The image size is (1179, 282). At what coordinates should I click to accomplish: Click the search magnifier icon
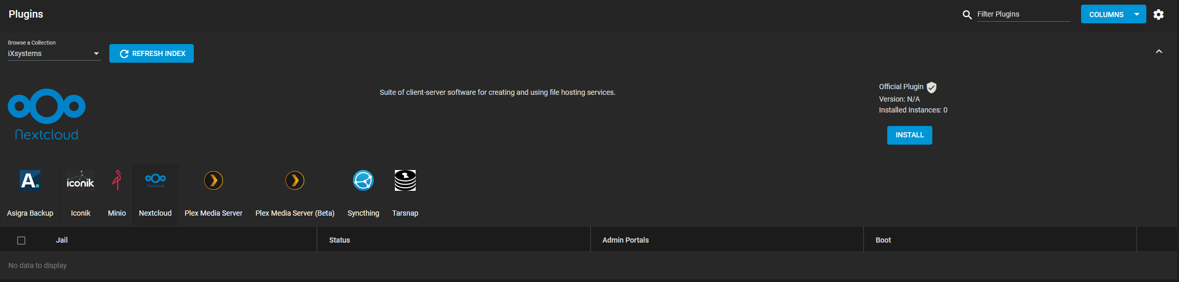pos(967,15)
